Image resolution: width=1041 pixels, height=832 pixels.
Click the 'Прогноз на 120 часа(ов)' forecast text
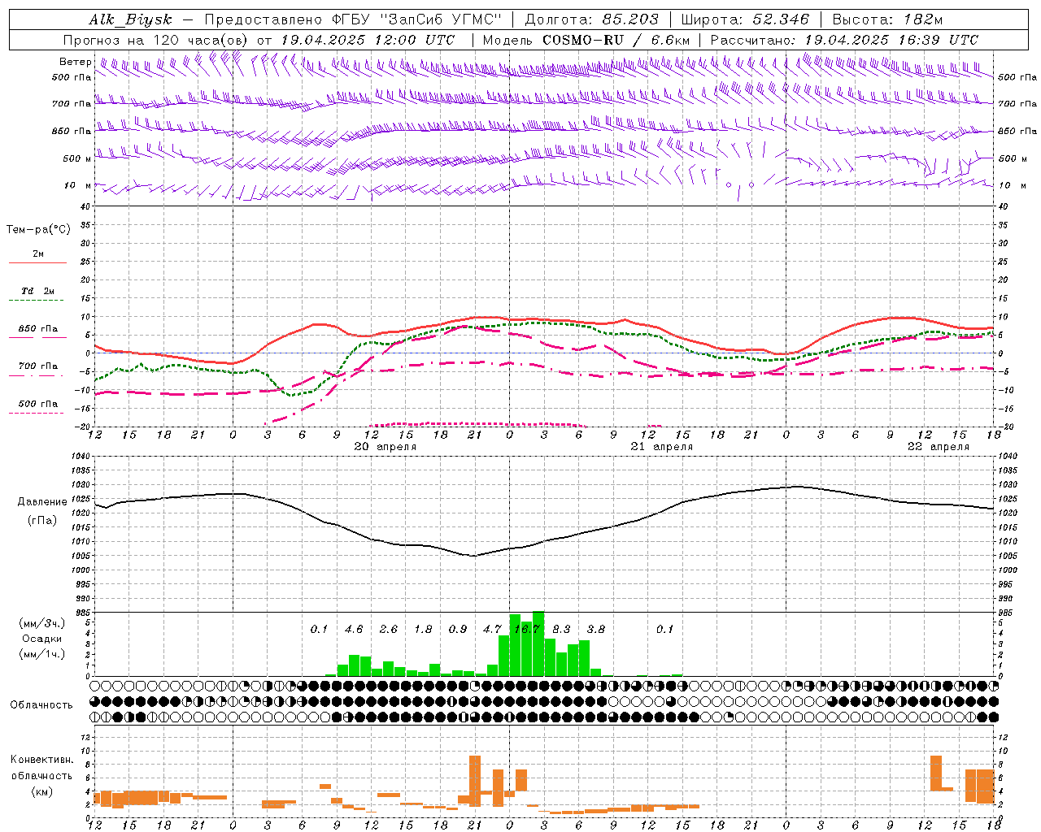click(x=155, y=40)
